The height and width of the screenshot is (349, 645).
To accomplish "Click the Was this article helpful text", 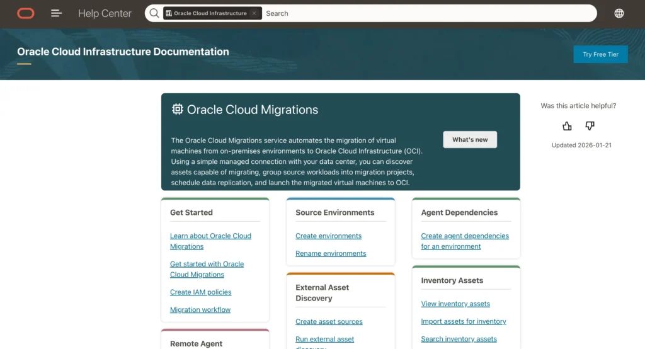I will tap(578, 106).
